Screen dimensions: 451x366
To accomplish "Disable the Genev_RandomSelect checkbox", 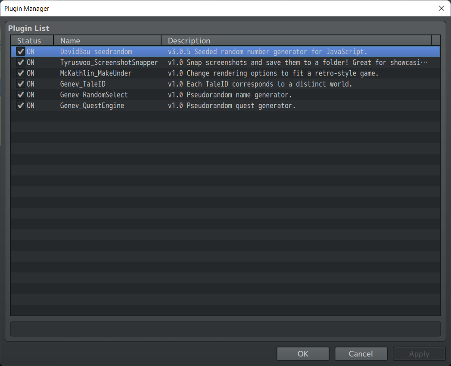I will click(x=20, y=94).
